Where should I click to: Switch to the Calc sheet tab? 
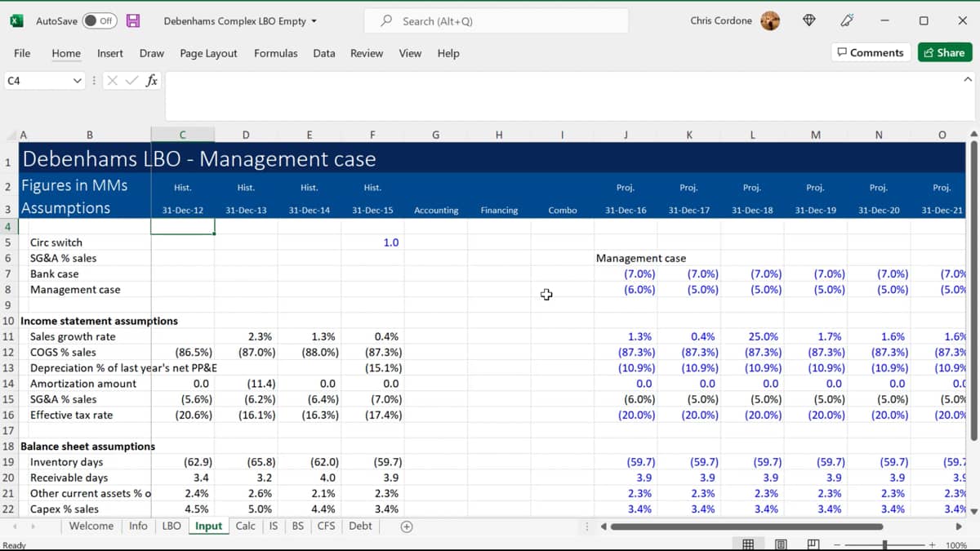tap(245, 527)
